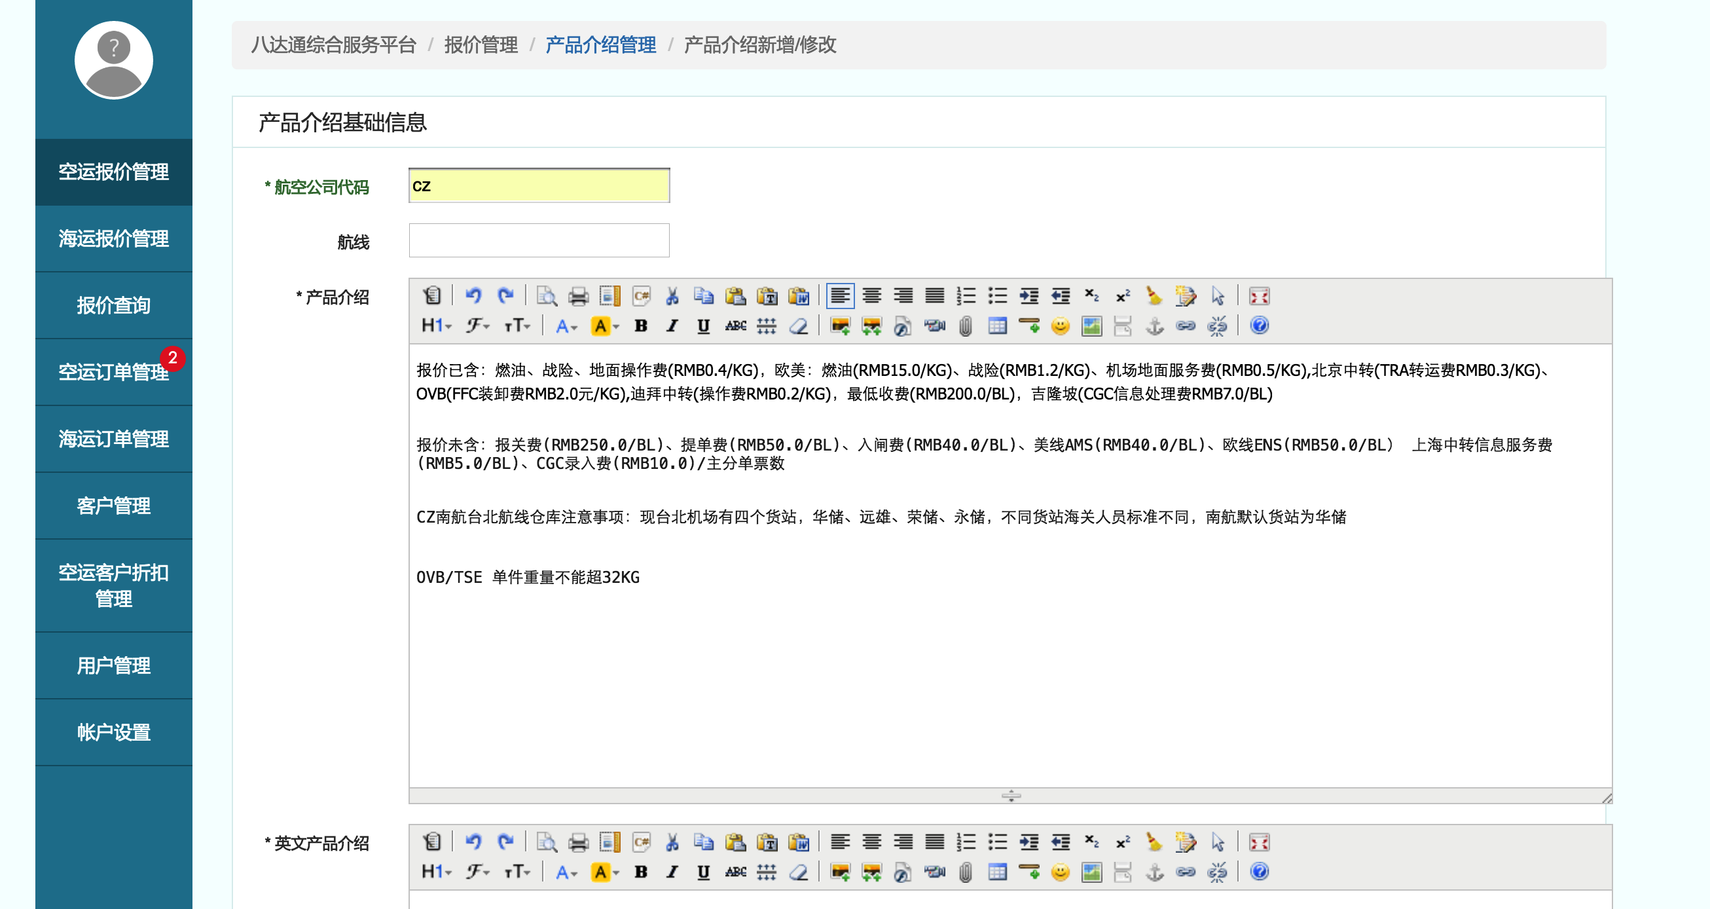Click paste from Word icon in 英文产品介绍 editor

[799, 842]
